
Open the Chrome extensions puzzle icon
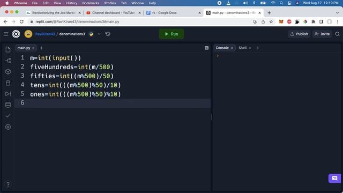[x=313, y=21]
